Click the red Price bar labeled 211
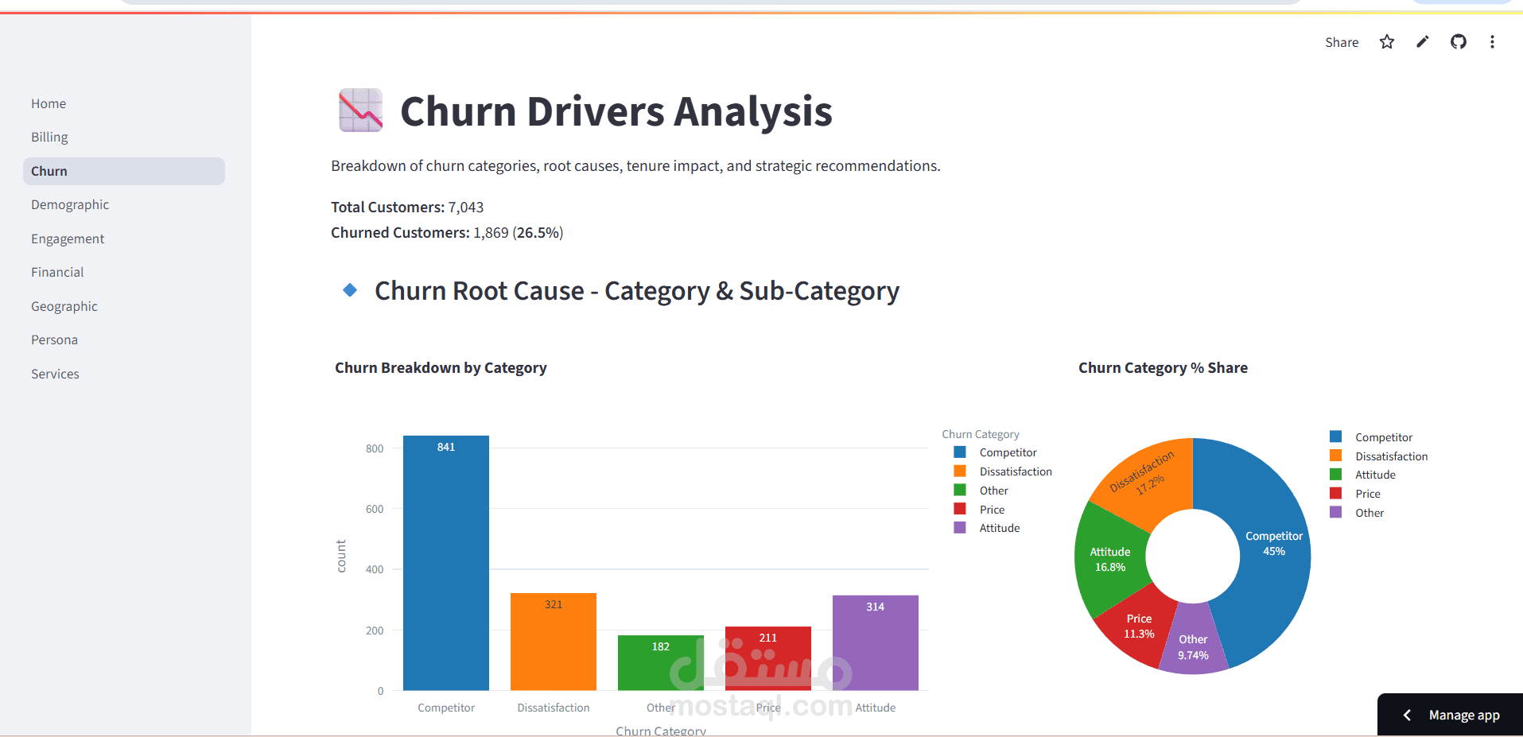Screen dimensions: 1523x737 [768, 658]
